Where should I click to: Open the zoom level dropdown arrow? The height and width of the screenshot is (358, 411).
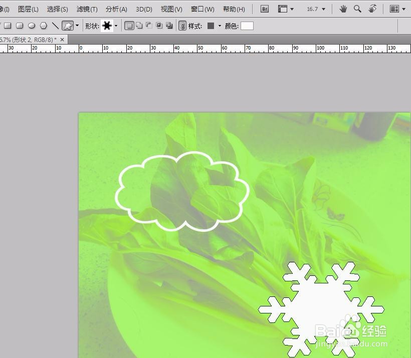pos(324,9)
